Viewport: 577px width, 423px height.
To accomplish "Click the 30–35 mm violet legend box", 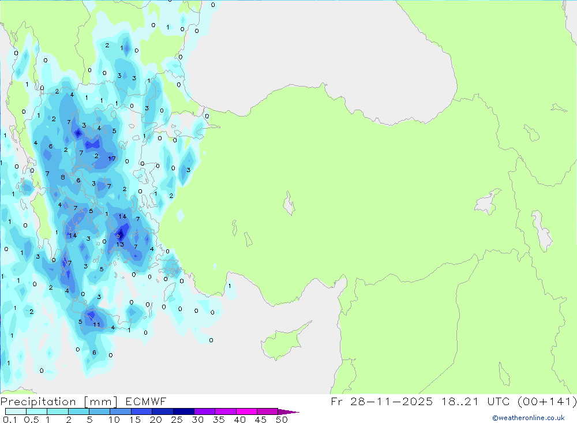I will point(205,411).
